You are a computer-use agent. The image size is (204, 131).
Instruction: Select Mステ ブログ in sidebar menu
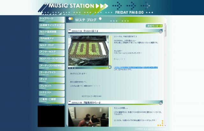click(x=52, y=46)
